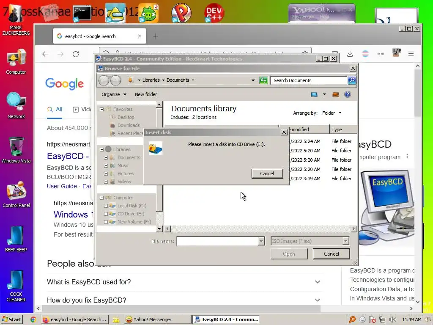Click the Google logo
This screenshot has height=325, width=433.
[65, 83]
